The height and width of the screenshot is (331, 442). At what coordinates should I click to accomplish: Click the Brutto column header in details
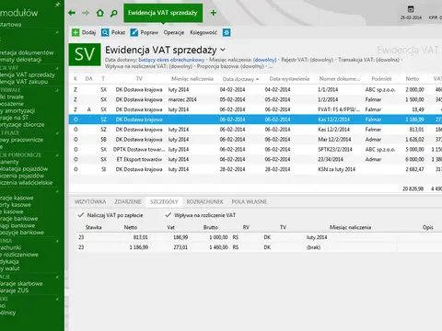[x=211, y=227]
